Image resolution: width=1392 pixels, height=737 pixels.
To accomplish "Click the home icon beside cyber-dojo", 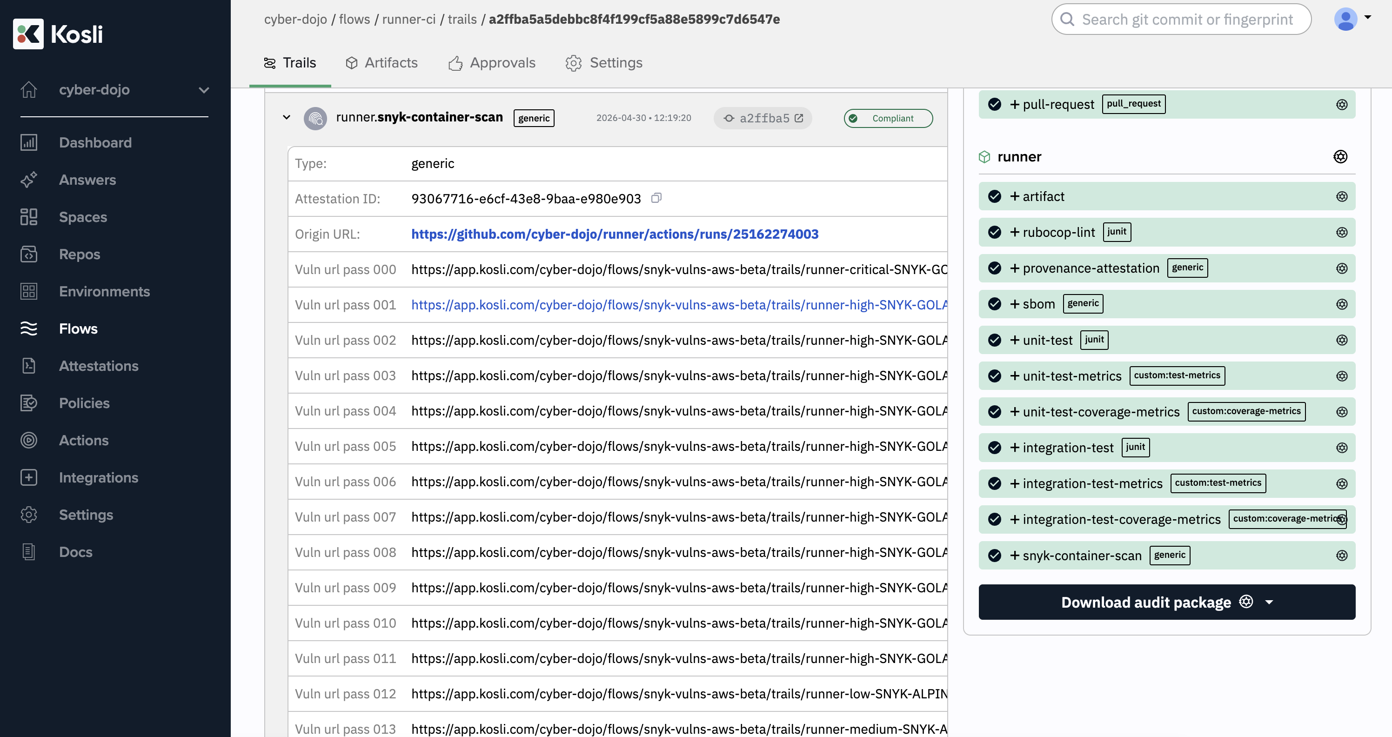I will click(x=29, y=90).
